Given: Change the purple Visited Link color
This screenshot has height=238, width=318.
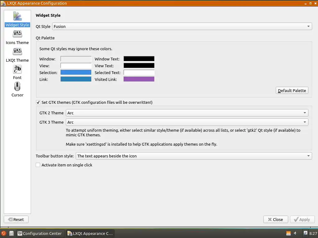Looking at the screenshot, I should click(139, 79).
